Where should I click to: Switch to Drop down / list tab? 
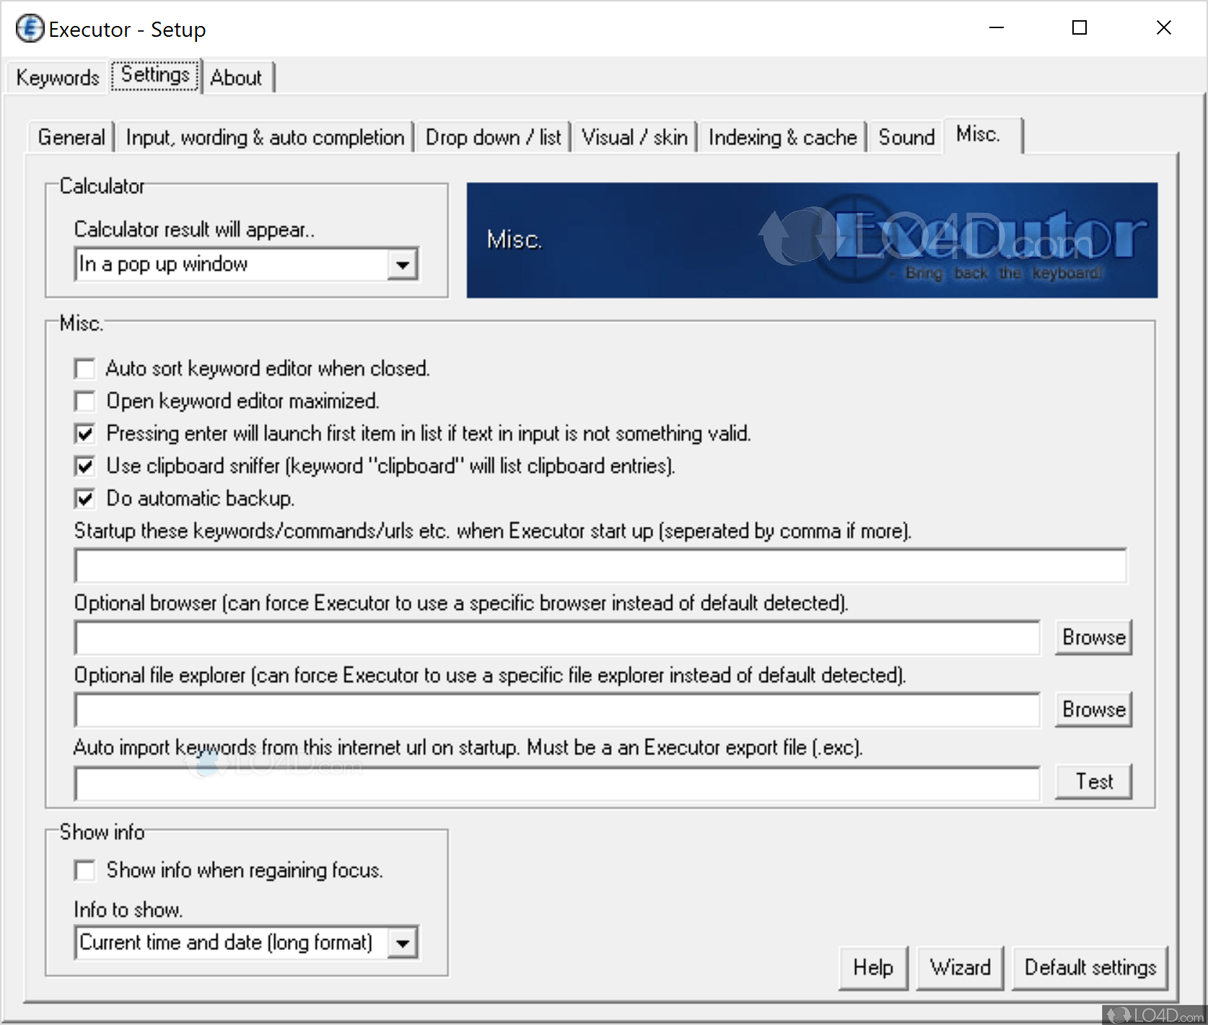(493, 137)
